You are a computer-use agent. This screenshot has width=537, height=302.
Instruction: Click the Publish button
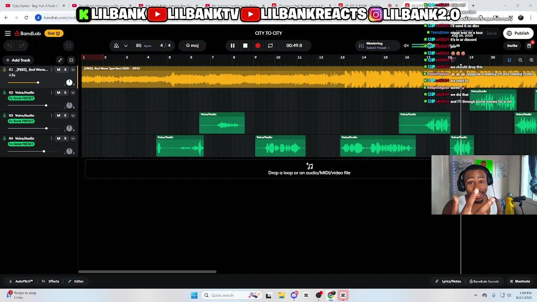click(x=518, y=33)
